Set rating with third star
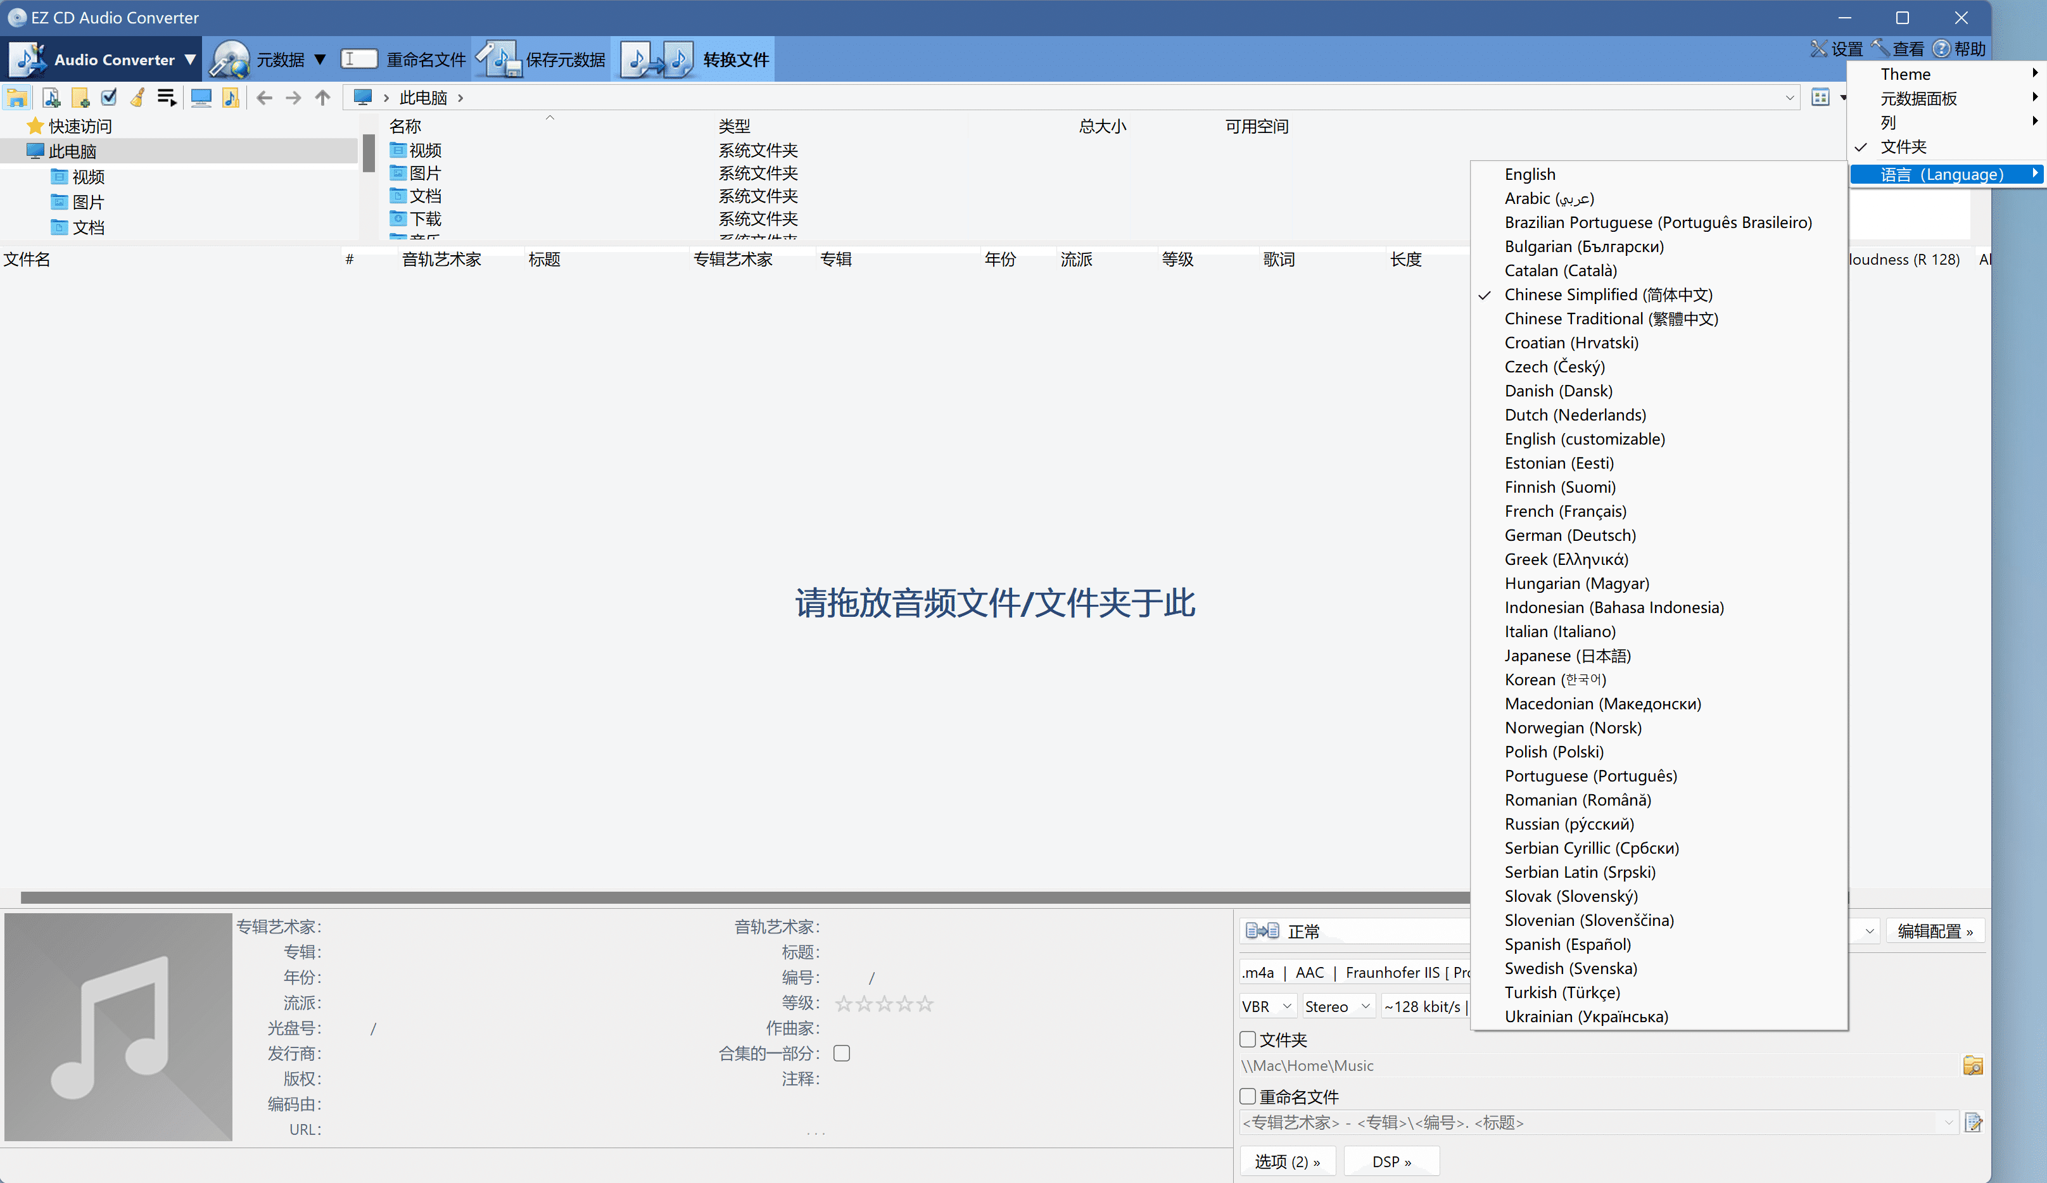Image resolution: width=2047 pixels, height=1183 pixels. coord(885,1003)
